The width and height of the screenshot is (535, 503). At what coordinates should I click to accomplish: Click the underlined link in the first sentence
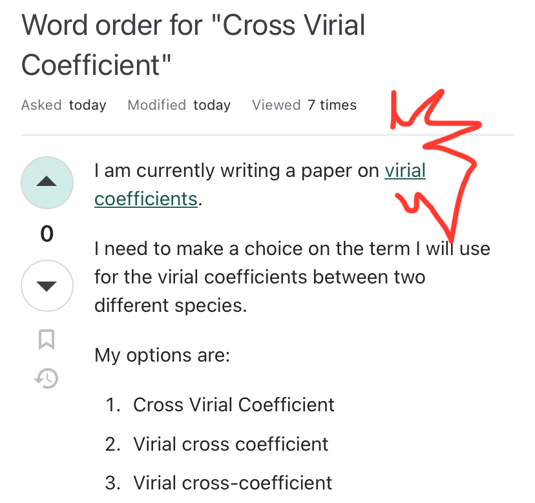click(x=405, y=170)
